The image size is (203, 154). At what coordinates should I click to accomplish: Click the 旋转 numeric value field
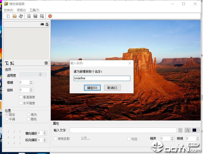[x=24, y=90]
